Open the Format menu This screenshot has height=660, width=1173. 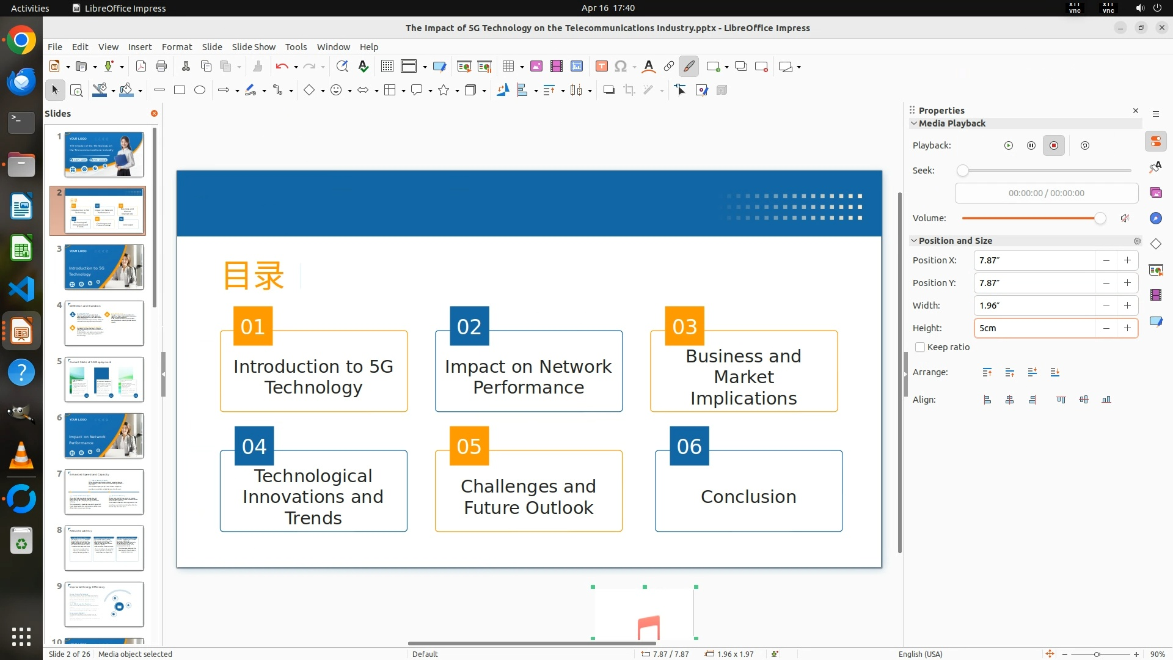point(177,46)
